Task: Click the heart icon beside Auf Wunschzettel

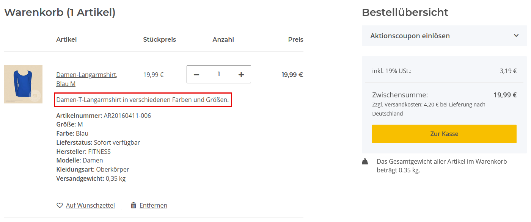Action: (60, 205)
